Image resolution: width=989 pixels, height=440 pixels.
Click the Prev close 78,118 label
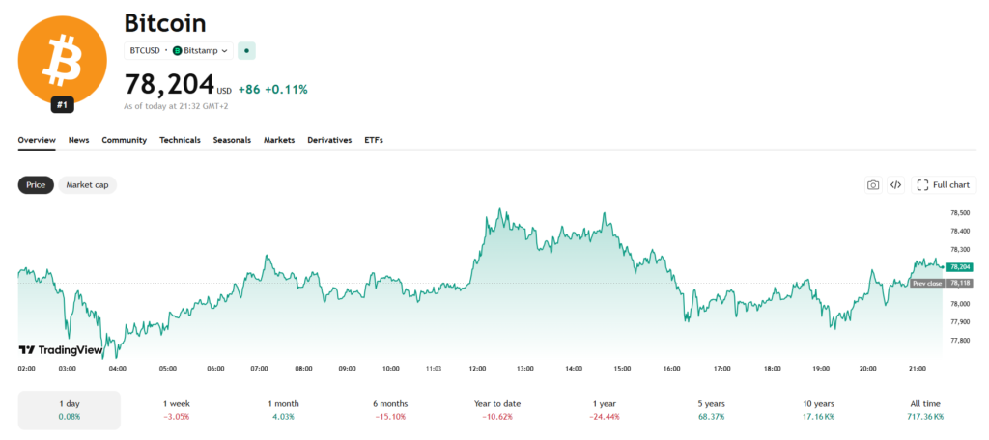(941, 283)
